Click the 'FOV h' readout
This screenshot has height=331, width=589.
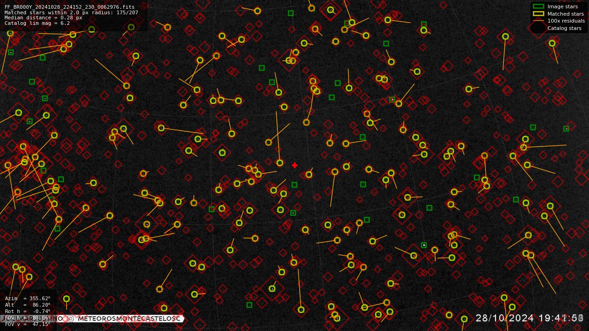click(x=28, y=318)
